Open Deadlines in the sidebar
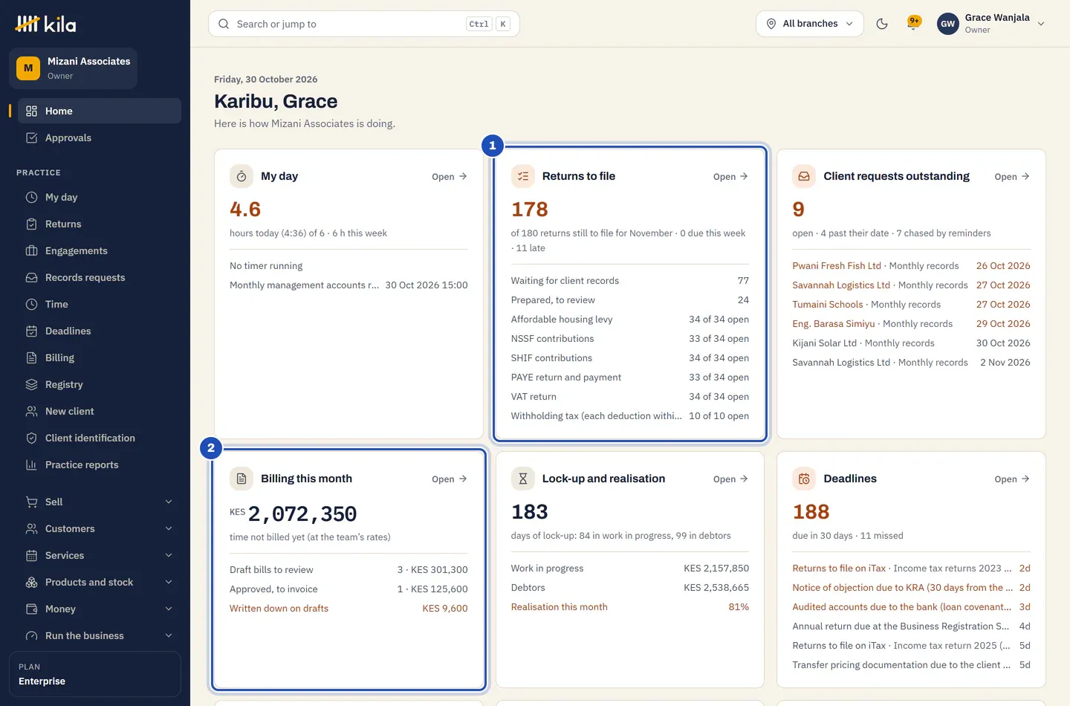The height and width of the screenshot is (706, 1070). click(x=99, y=331)
